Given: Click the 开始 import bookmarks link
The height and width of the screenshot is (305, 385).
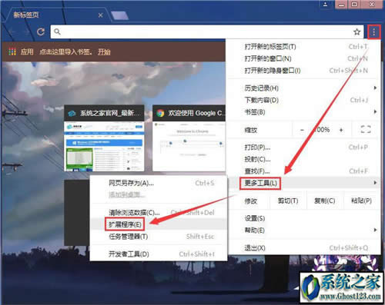Looking at the screenshot, I should pos(104,52).
